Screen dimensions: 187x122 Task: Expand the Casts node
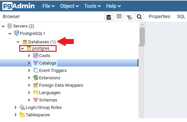tap(29, 55)
